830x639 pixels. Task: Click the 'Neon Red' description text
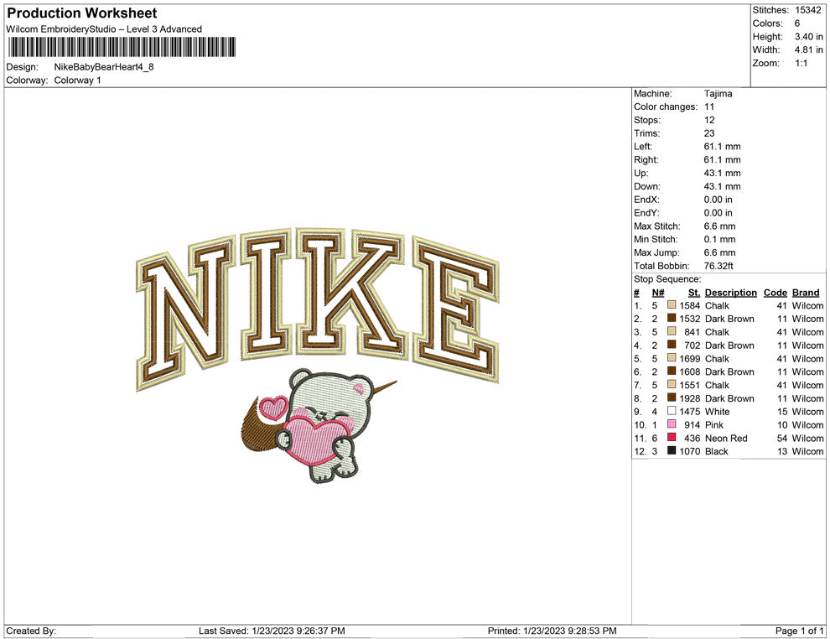click(x=726, y=438)
